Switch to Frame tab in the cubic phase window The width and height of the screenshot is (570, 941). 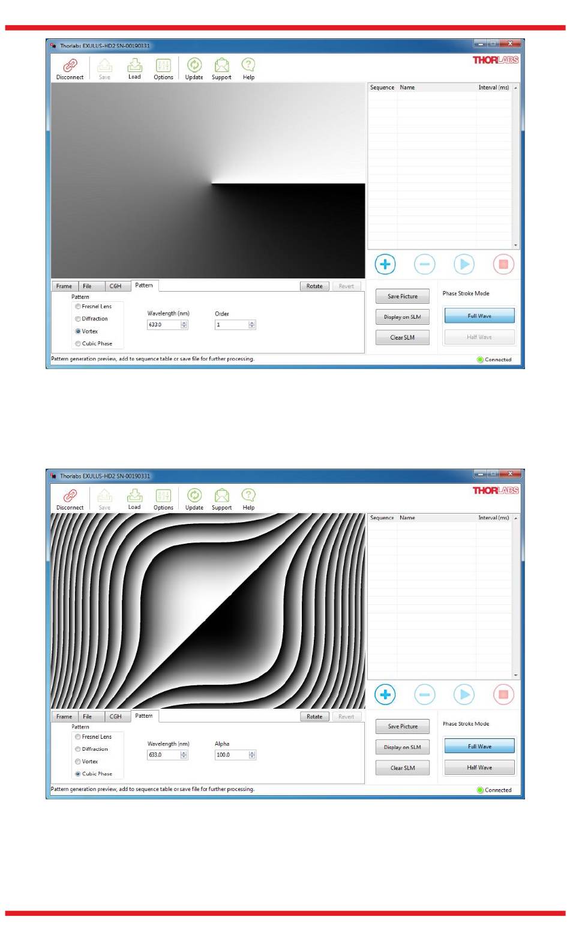[x=64, y=717]
